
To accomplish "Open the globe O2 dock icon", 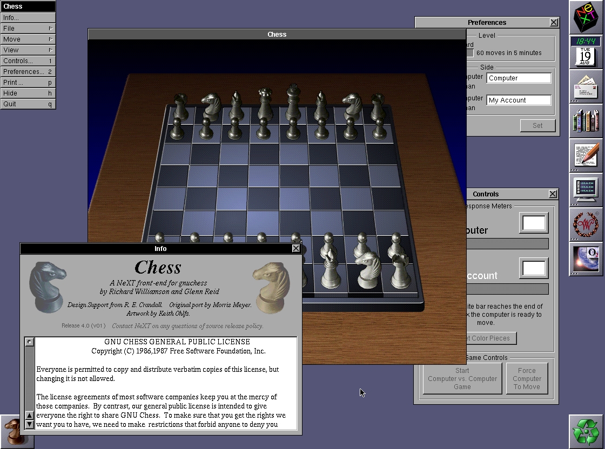I will (586, 260).
